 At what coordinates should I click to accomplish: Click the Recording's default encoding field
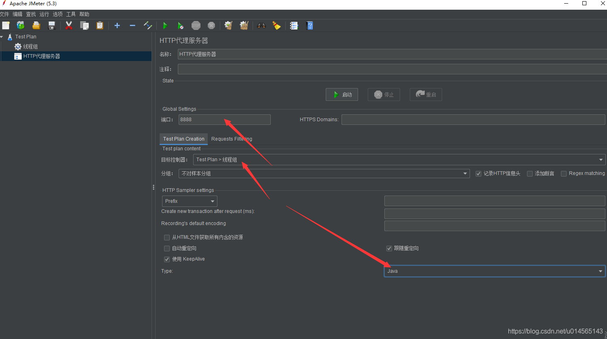pyautogui.click(x=495, y=226)
